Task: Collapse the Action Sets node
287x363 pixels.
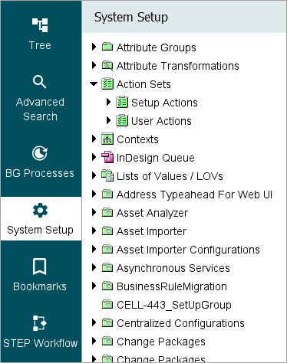Action: tap(94, 83)
